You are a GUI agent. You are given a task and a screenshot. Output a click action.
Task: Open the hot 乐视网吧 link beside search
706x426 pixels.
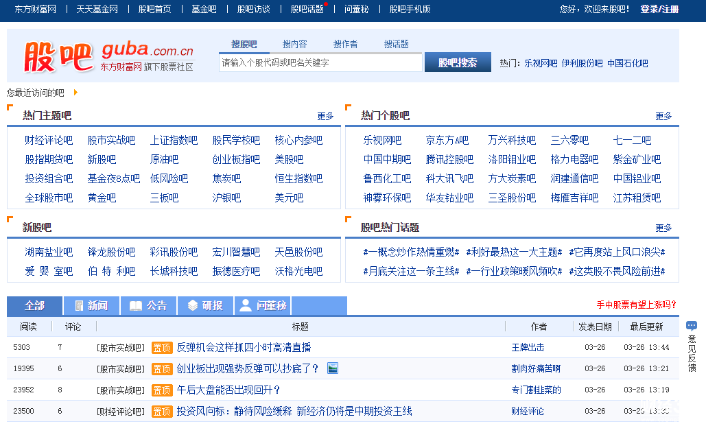[x=541, y=64]
